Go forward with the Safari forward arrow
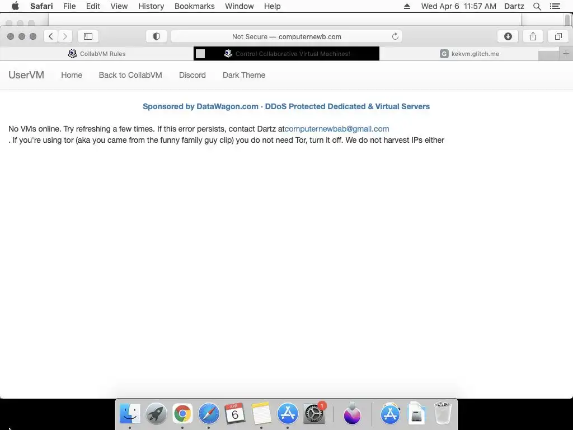Screen dimensions: 573x430 pyautogui.click(x=65, y=36)
